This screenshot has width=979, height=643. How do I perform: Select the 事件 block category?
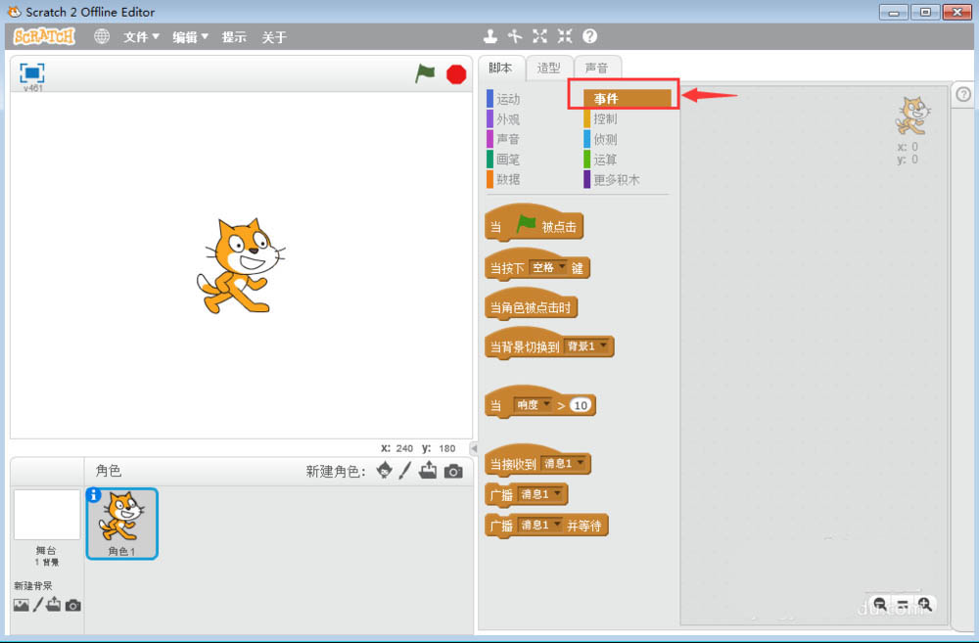pyautogui.click(x=628, y=98)
